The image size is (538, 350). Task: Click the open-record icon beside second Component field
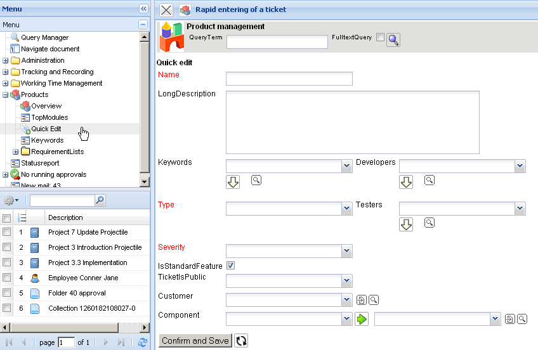point(510,319)
